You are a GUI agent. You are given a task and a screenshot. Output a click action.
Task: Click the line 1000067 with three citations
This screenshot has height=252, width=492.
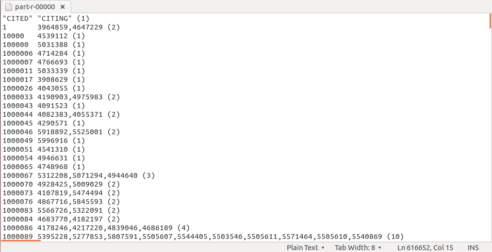[78, 175]
